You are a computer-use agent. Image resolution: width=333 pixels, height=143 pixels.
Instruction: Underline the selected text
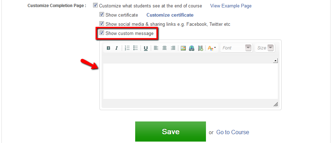pos(146,48)
